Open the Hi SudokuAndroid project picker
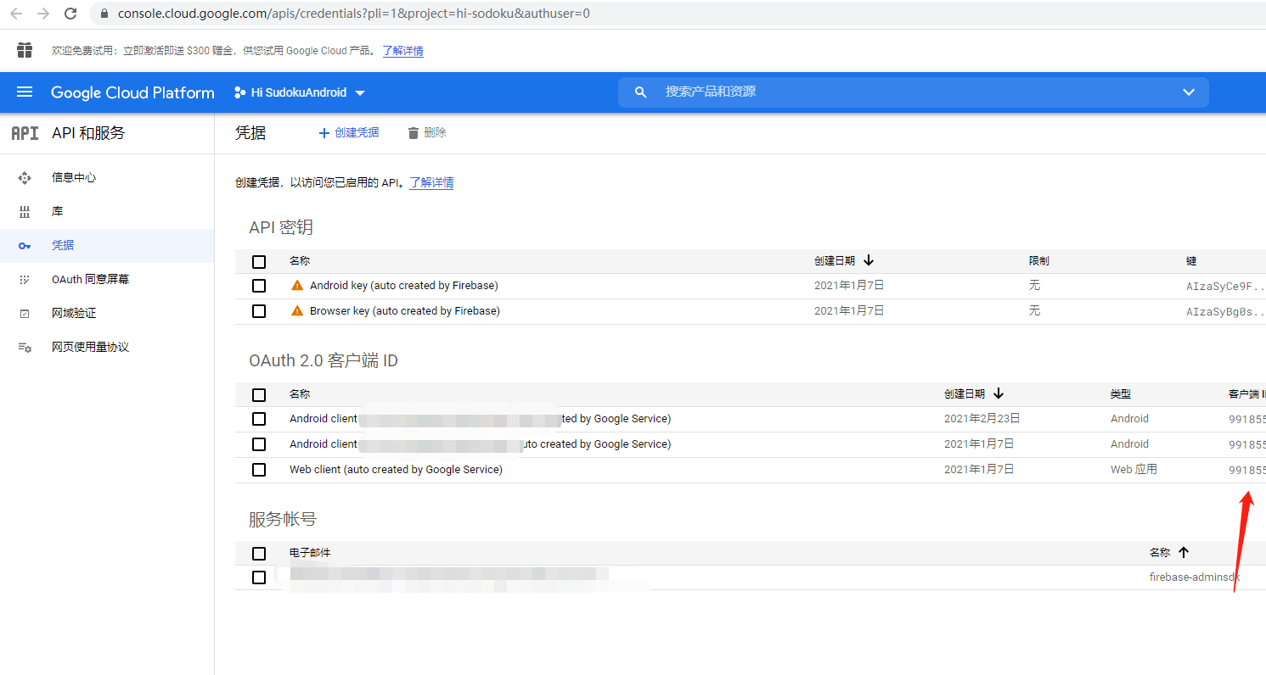 click(299, 92)
